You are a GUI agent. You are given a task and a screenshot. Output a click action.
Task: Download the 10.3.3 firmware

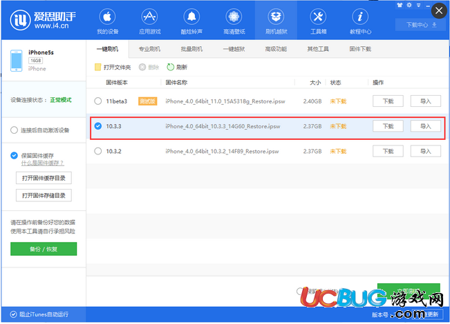(x=388, y=126)
